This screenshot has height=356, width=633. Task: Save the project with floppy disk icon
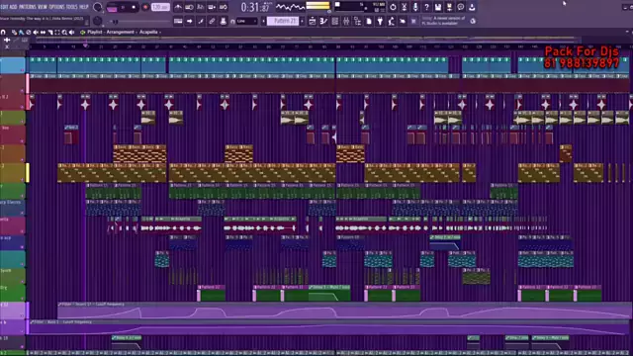pos(438,7)
